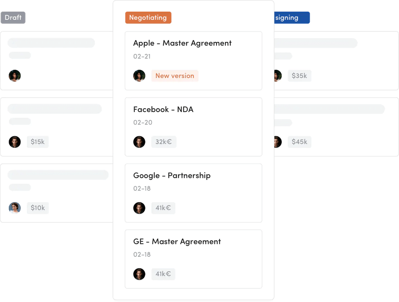Click the 41k€ tag on Google Partnership
This screenshot has height=302, width=399.
pyautogui.click(x=163, y=208)
